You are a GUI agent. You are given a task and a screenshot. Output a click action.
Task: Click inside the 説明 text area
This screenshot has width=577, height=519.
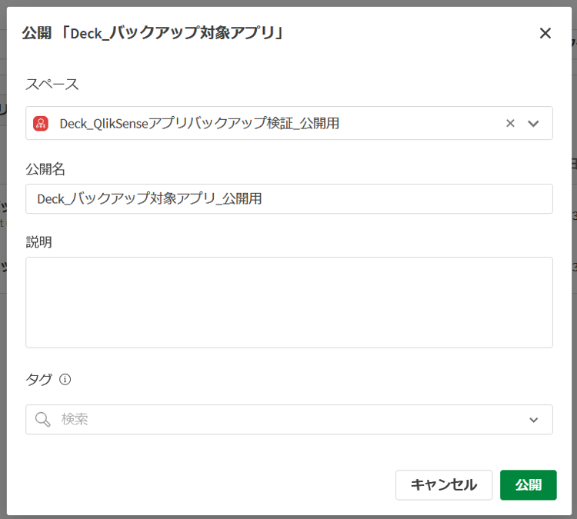click(x=288, y=302)
